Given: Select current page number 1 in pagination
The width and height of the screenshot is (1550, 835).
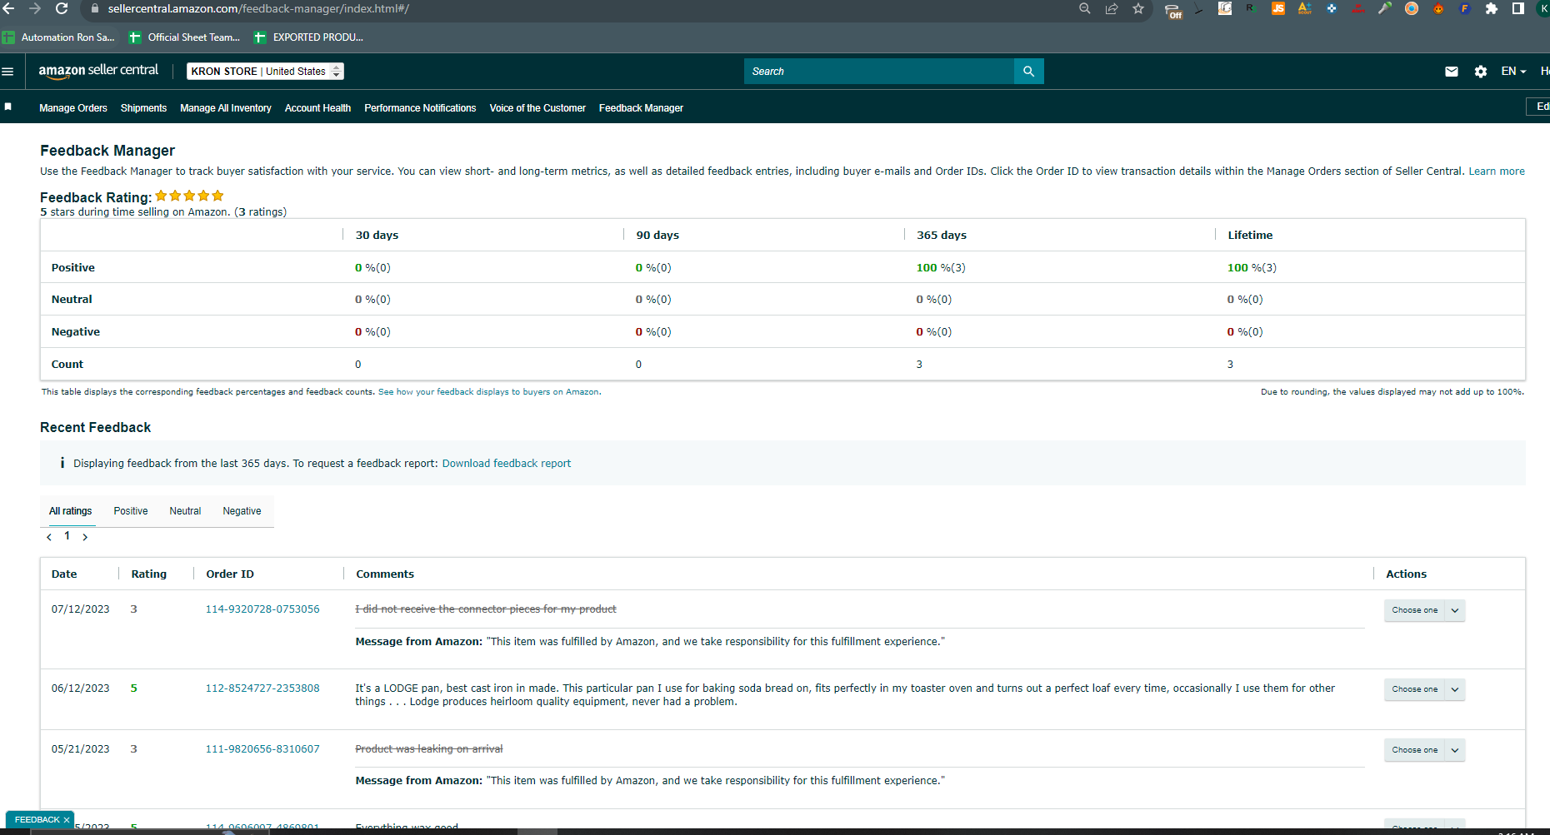Looking at the screenshot, I should pos(67,536).
